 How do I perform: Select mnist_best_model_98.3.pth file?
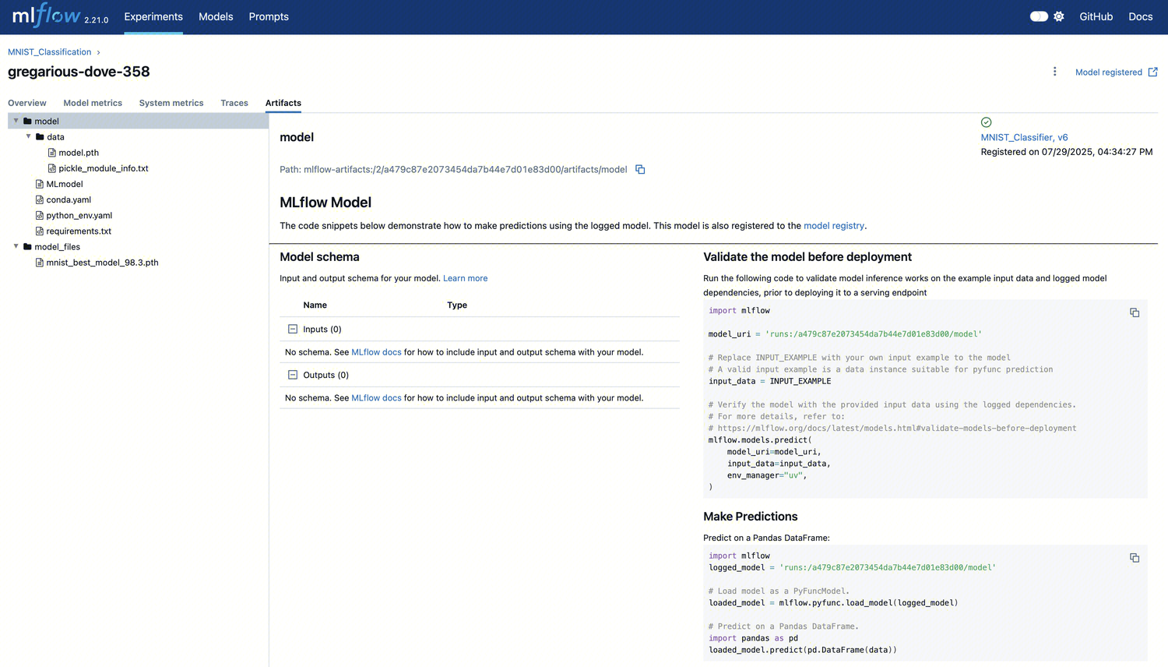click(x=102, y=263)
